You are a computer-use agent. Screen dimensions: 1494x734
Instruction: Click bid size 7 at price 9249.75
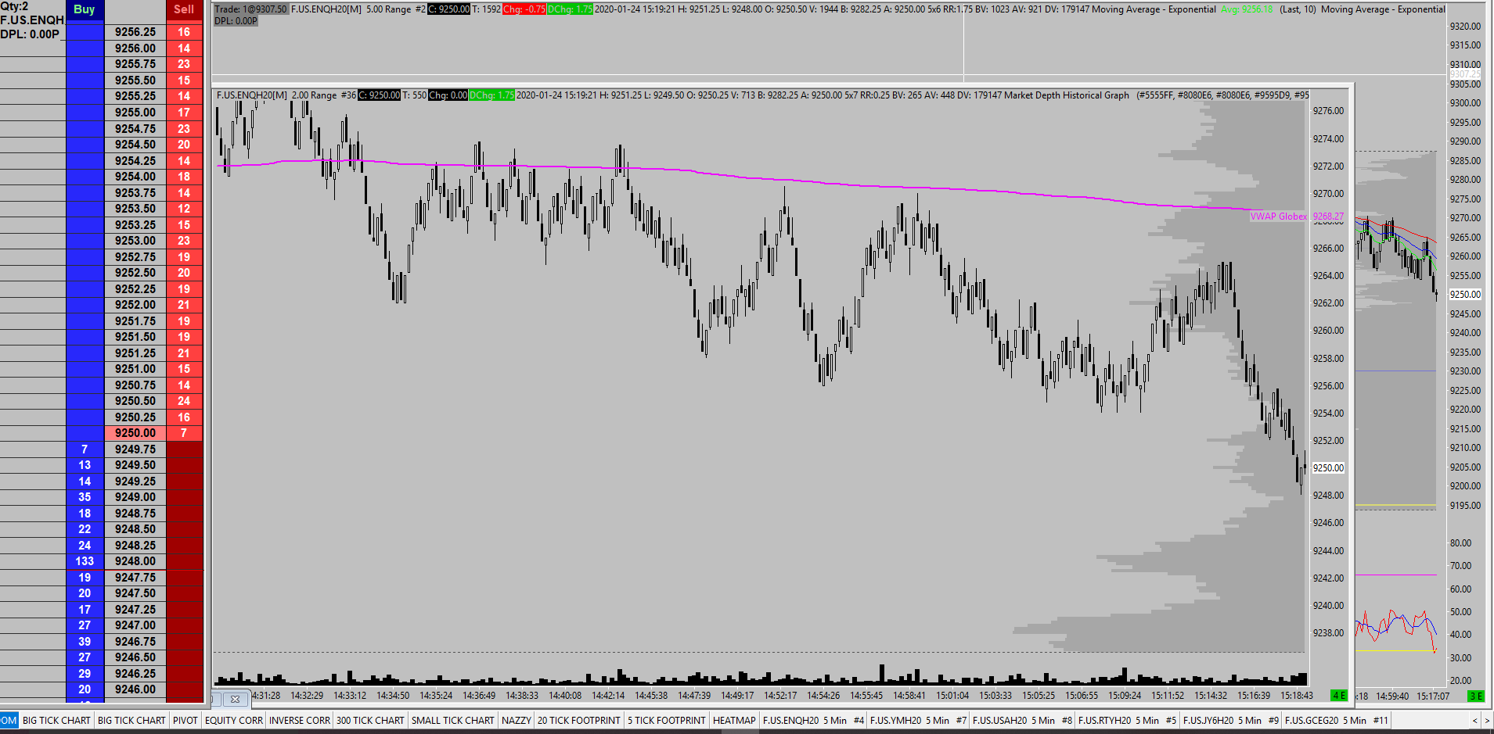[x=85, y=449]
